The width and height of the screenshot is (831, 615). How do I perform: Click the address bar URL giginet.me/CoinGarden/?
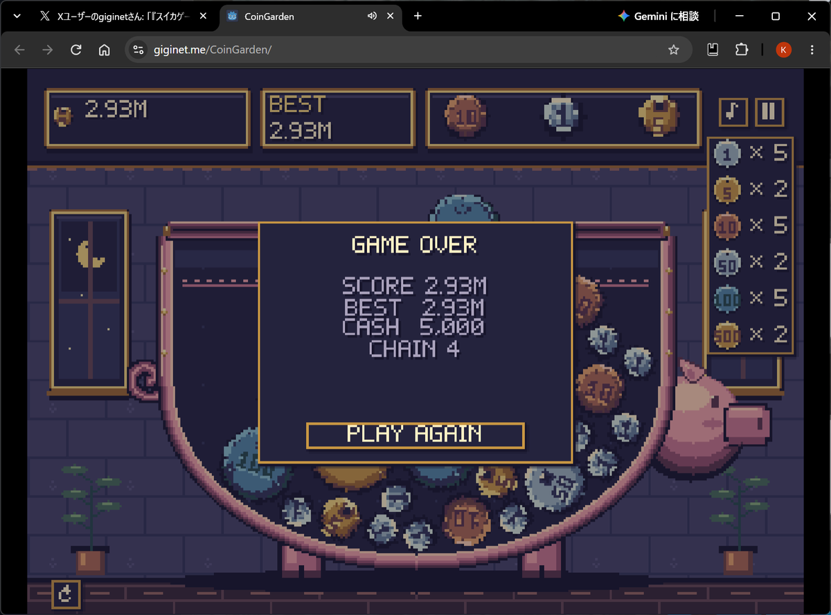tap(212, 50)
